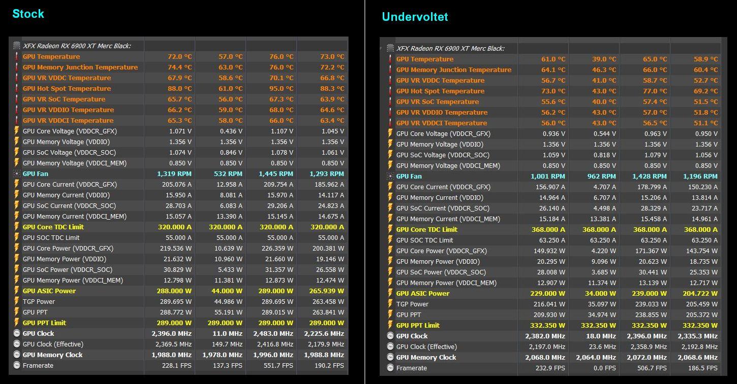Select GPU Memory Voltage (VDDCI_MEM) label in Undervoltet panel

[448, 165]
